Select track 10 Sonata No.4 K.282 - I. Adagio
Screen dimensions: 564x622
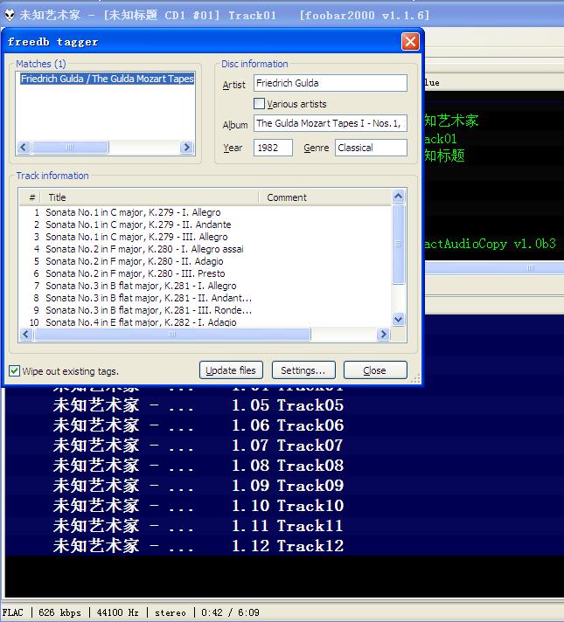(205, 322)
